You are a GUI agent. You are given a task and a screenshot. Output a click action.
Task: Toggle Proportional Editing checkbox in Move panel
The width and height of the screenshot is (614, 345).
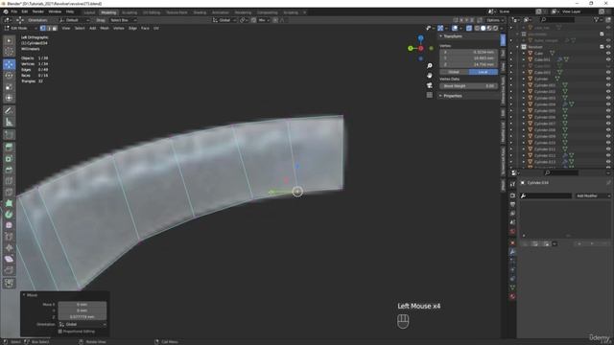[60, 332]
